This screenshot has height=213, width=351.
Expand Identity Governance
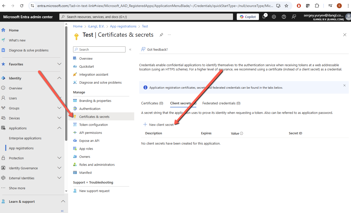pos(59,168)
